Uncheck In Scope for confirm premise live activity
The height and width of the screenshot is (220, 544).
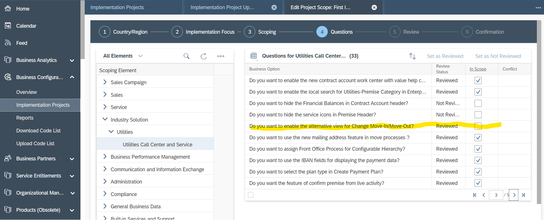click(478, 183)
